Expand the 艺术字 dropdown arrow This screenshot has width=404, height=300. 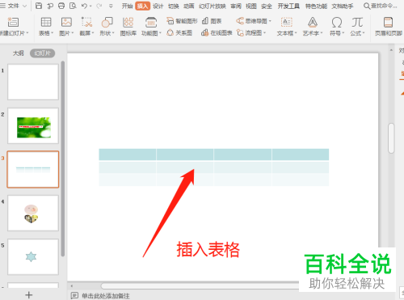tap(322, 33)
